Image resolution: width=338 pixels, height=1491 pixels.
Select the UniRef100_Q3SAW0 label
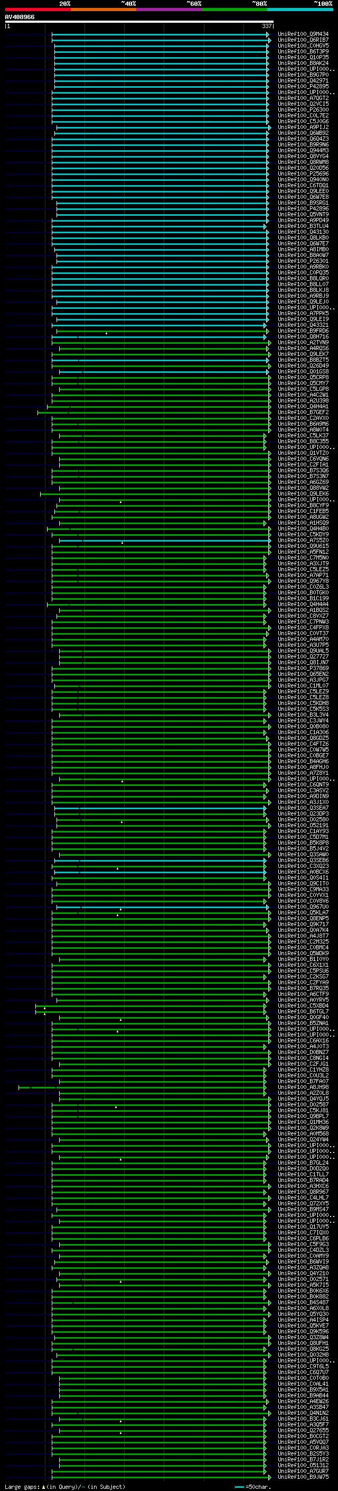pyautogui.click(x=303, y=854)
